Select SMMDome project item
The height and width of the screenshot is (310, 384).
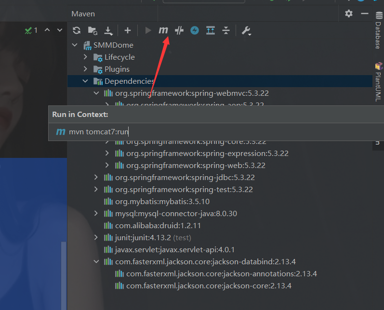click(x=113, y=45)
